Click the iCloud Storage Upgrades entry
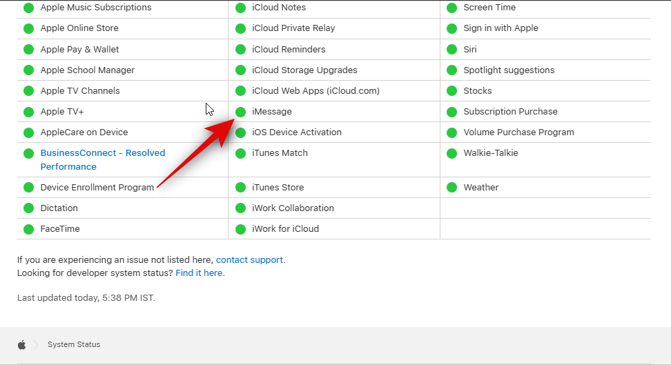This screenshot has height=365, width=671. 304,70
